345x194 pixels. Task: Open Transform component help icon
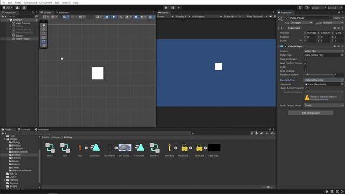(x=334, y=28)
